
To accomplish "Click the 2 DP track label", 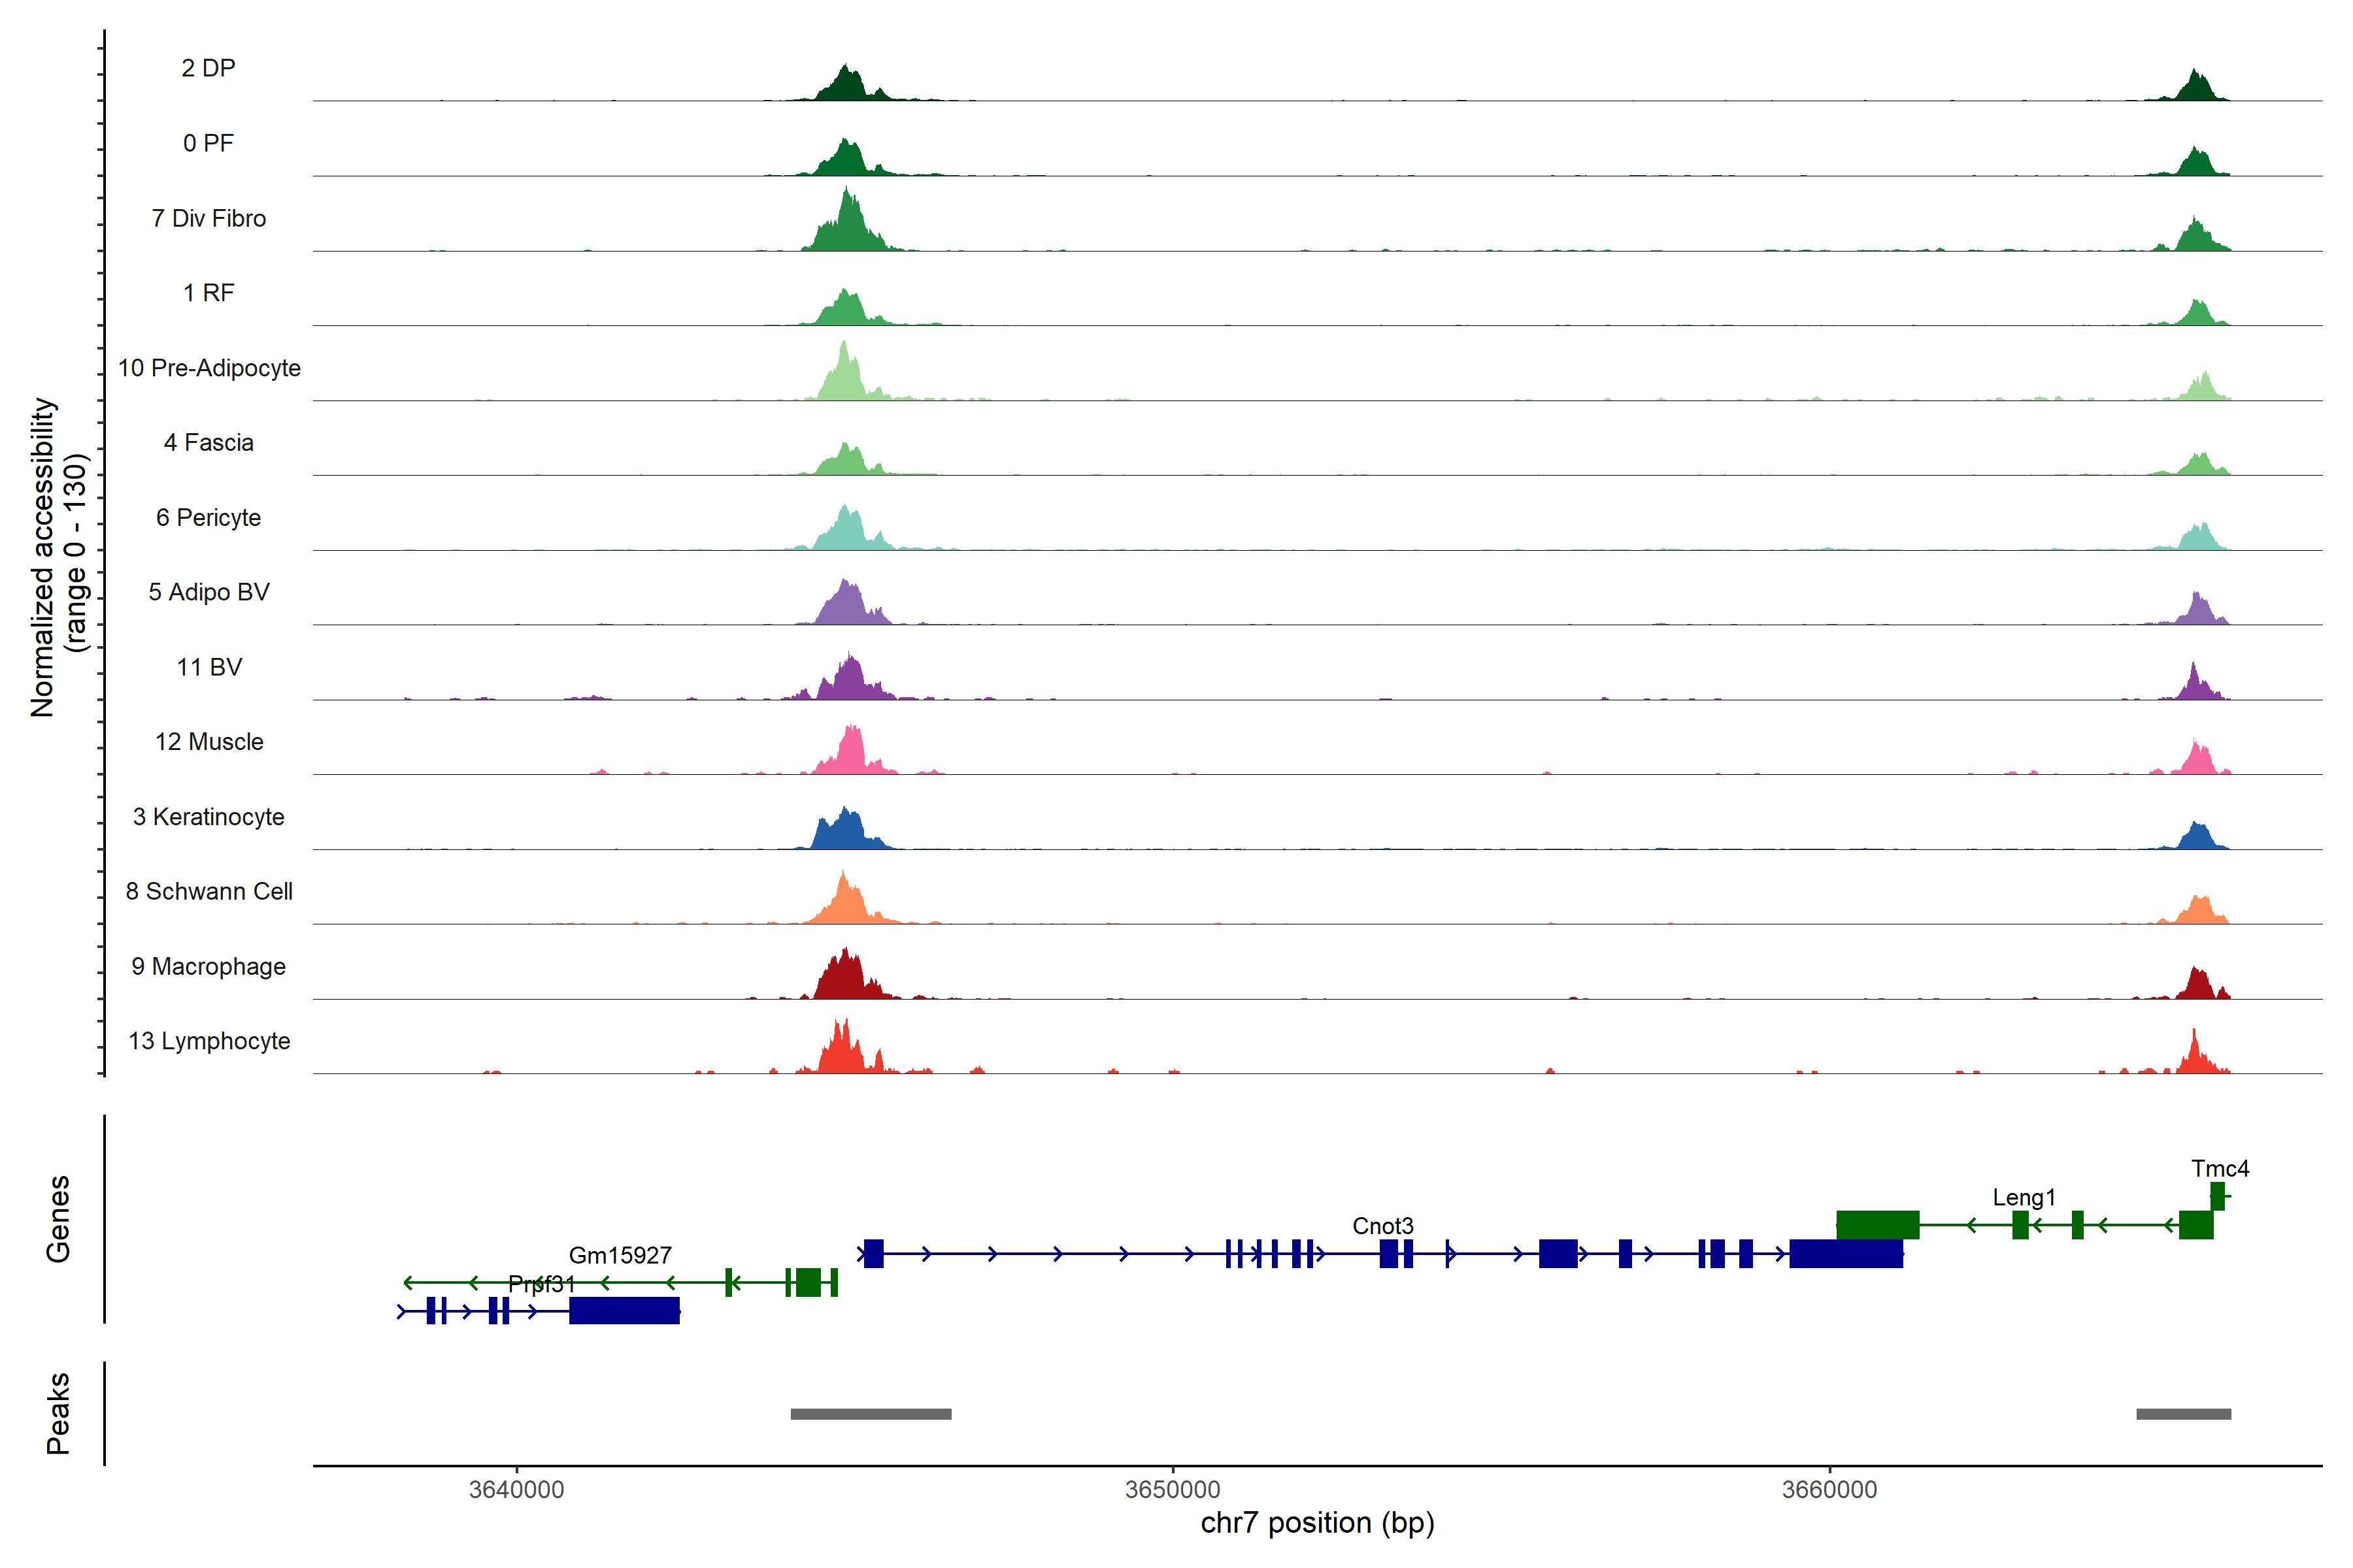I will coord(208,68).
